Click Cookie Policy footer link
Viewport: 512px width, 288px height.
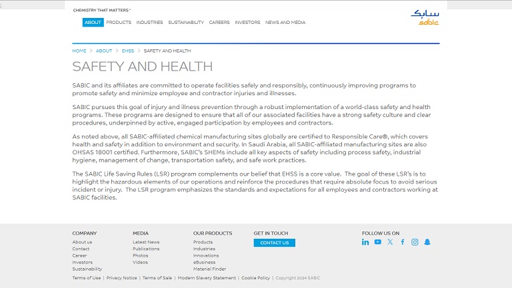tap(255, 278)
